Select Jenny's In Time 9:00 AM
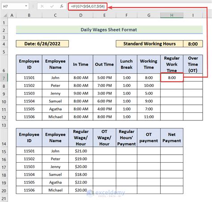 81,93
